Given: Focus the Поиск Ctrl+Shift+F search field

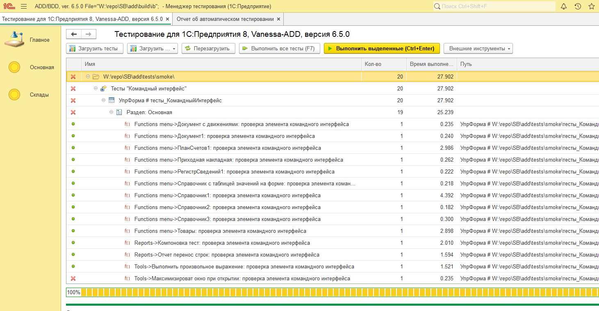Looking at the screenshot, I should (494, 6).
